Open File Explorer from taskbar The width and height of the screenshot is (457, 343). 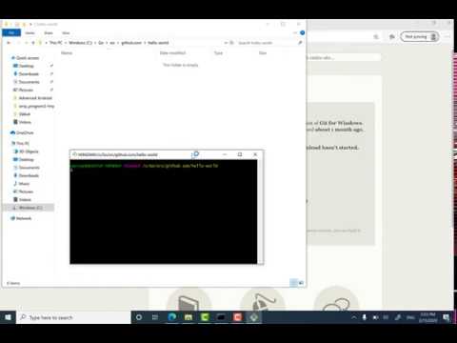pyautogui.click(x=189, y=317)
